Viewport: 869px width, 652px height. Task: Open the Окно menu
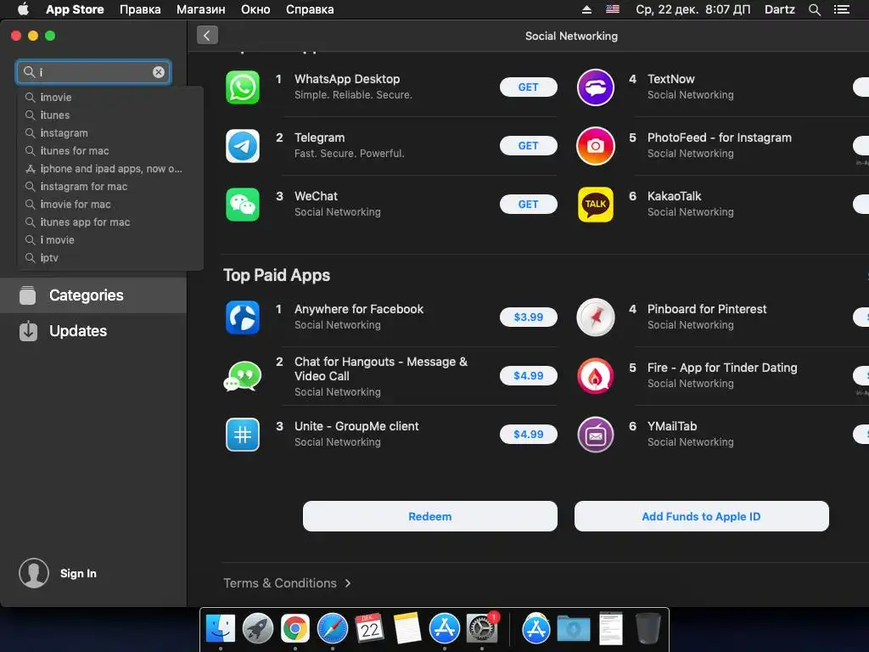point(255,9)
